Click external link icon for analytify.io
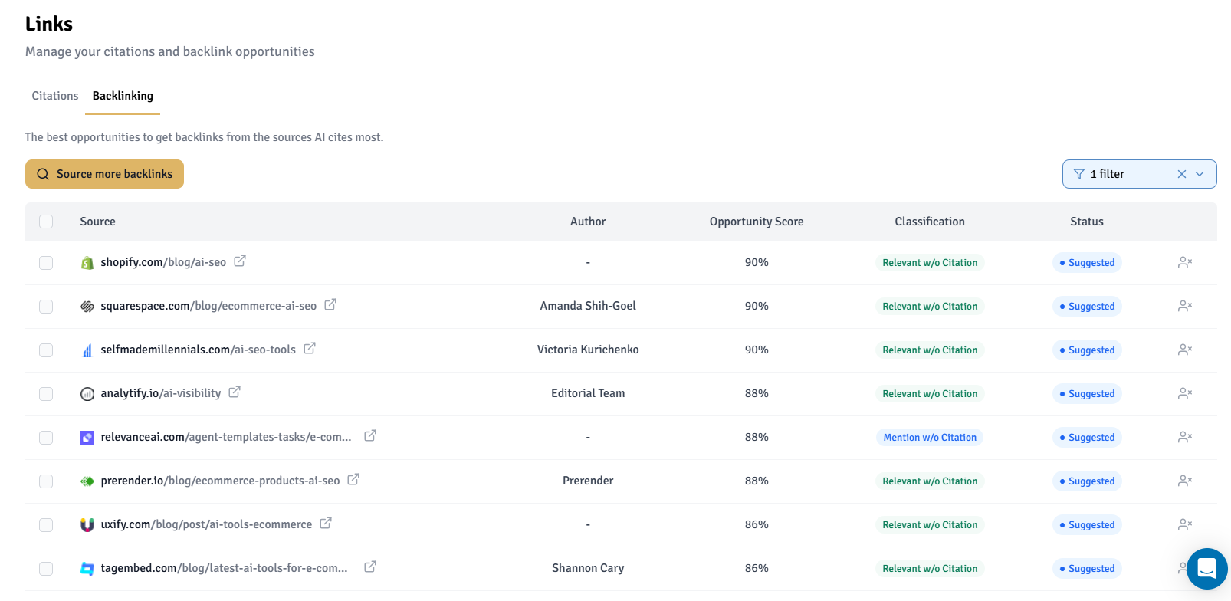The image size is (1231, 601). (x=235, y=392)
